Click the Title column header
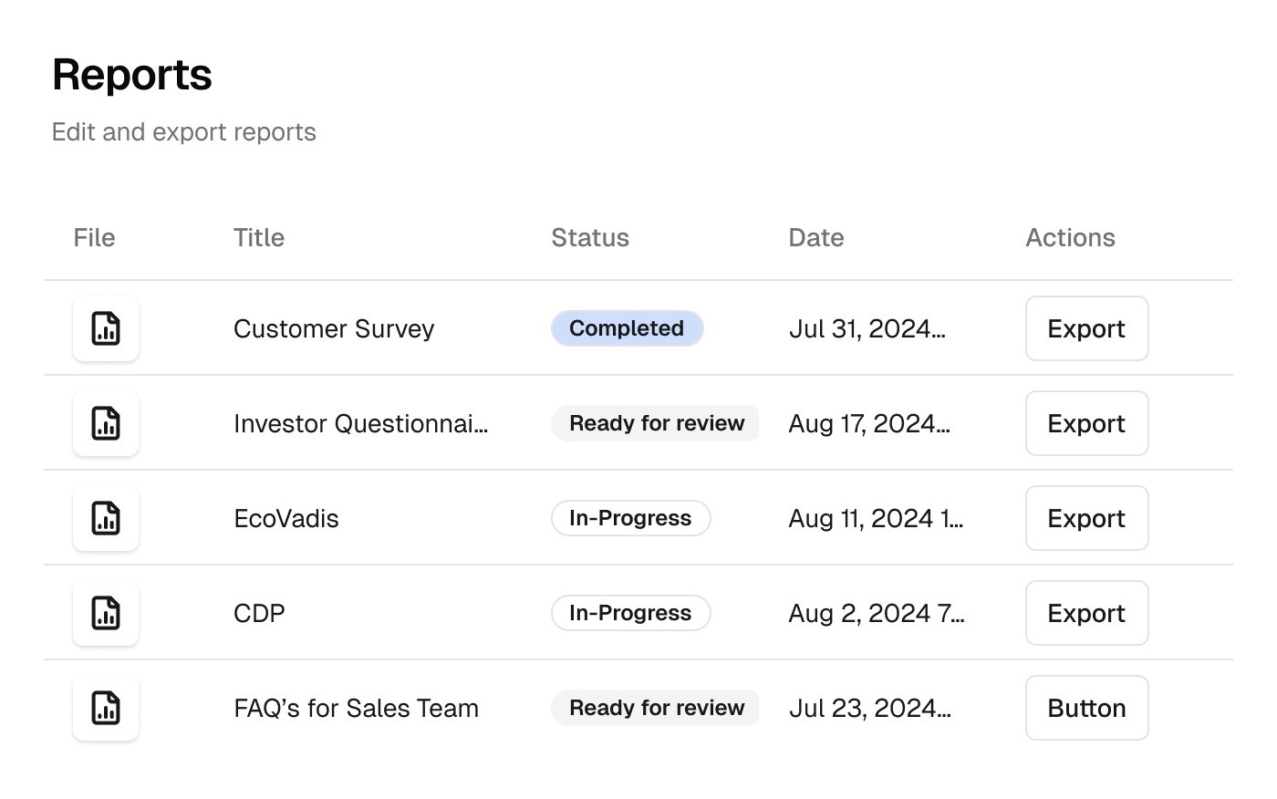 [x=259, y=237]
